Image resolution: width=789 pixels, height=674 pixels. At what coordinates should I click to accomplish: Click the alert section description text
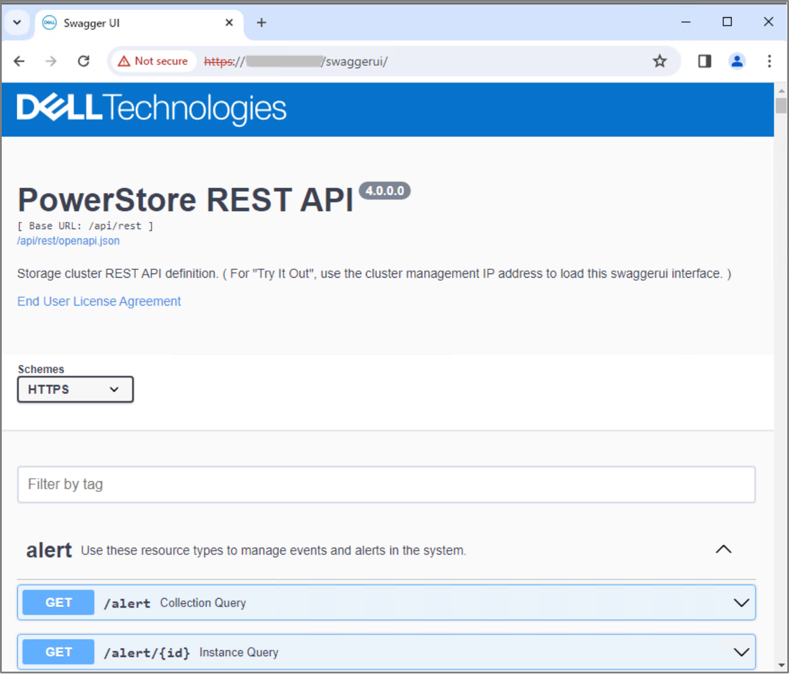tap(273, 551)
